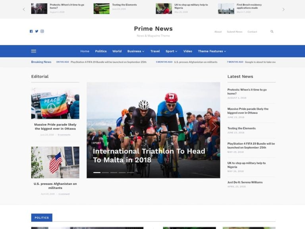Open Latest News: Just Do It Serena Williams

[x=245, y=182]
